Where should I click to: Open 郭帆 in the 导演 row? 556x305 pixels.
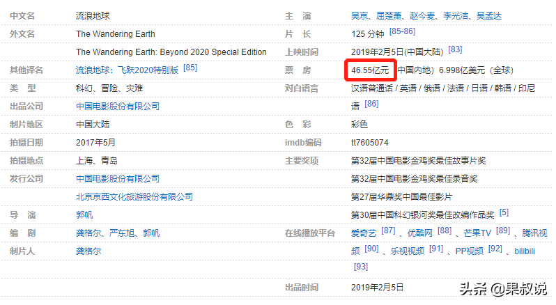pos(84,215)
